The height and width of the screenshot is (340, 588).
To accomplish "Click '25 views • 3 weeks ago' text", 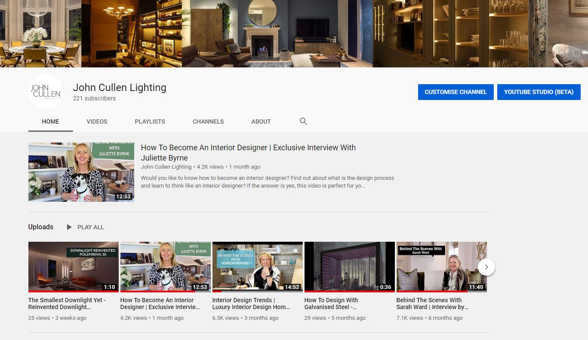I will coord(57,318).
